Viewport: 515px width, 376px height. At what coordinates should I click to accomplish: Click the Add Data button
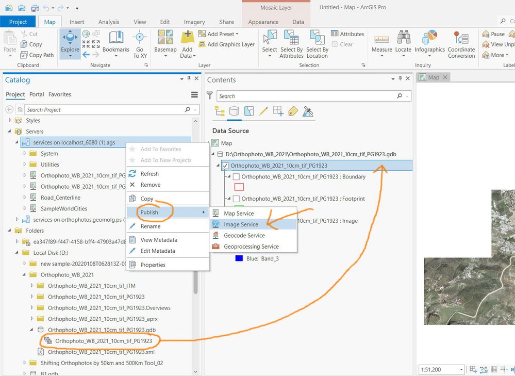tap(188, 44)
